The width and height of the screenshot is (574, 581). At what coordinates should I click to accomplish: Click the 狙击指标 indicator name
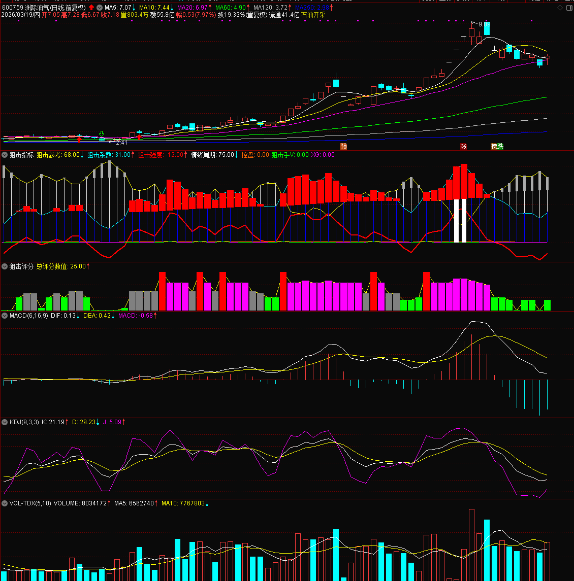point(21,155)
